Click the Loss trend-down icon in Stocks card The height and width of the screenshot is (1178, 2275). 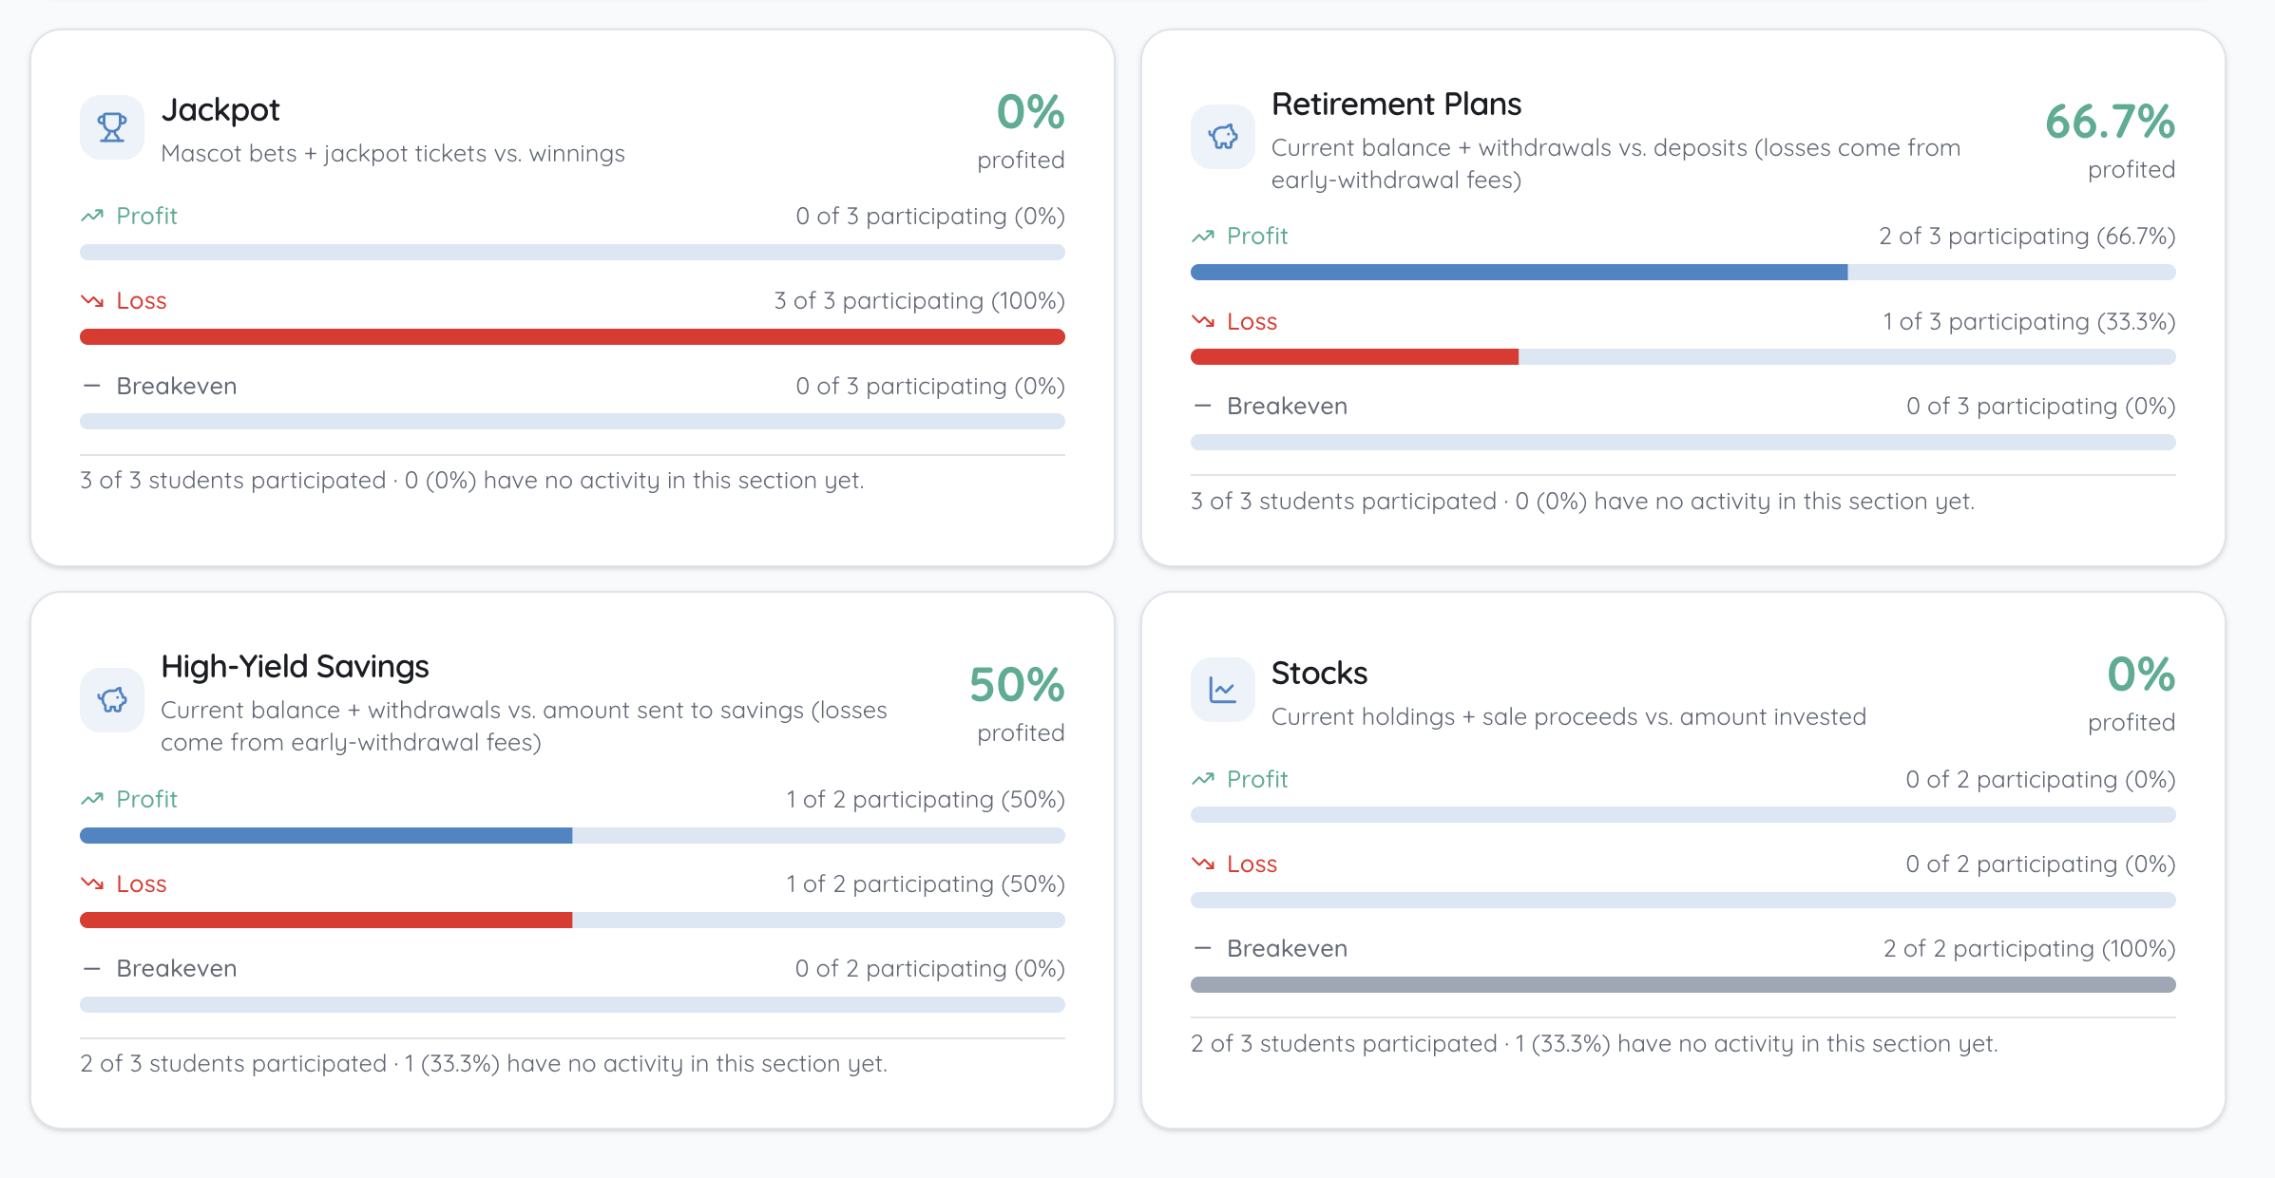click(x=1203, y=864)
